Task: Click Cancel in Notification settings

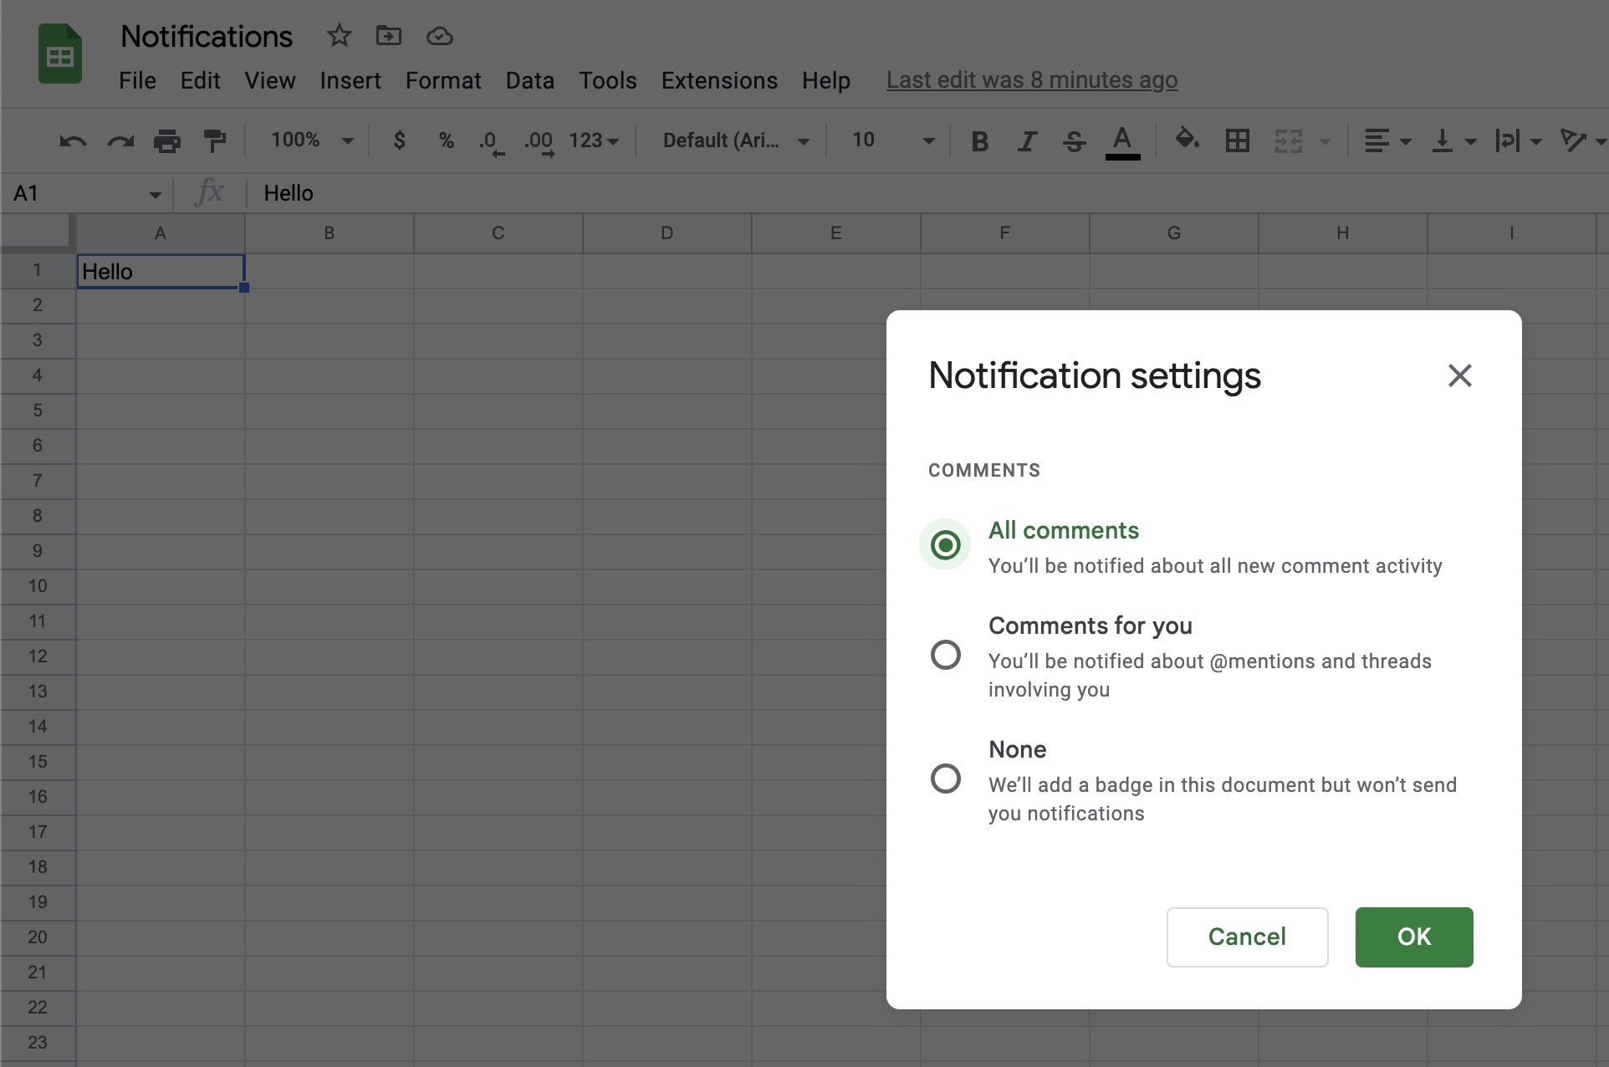Action: (1247, 937)
